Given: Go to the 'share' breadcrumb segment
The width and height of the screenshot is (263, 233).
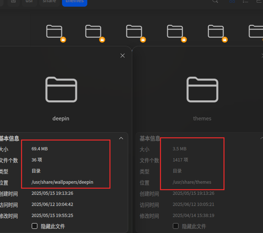Looking at the screenshot, I should click(x=49, y=2).
